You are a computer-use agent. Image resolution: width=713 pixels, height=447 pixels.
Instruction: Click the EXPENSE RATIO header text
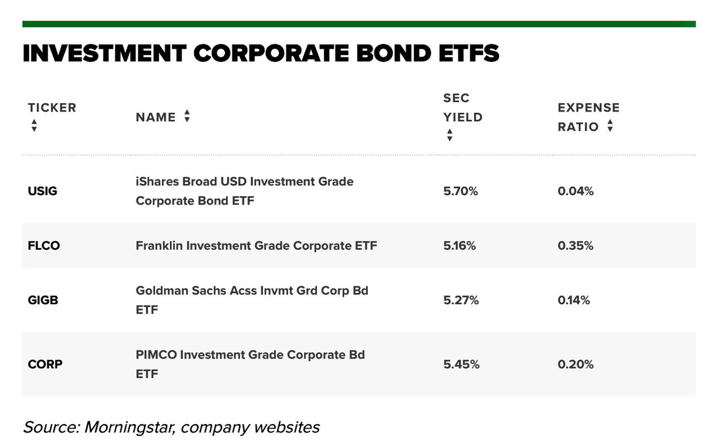(589, 117)
